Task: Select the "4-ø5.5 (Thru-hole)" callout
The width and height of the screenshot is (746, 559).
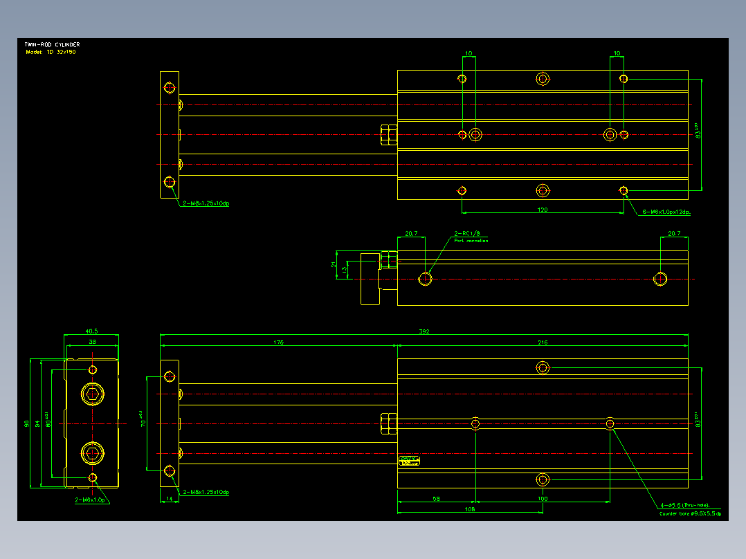Action: [685, 505]
